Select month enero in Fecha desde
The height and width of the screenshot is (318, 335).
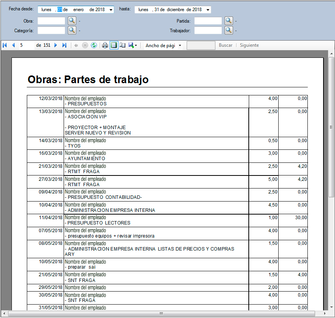tap(79, 10)
